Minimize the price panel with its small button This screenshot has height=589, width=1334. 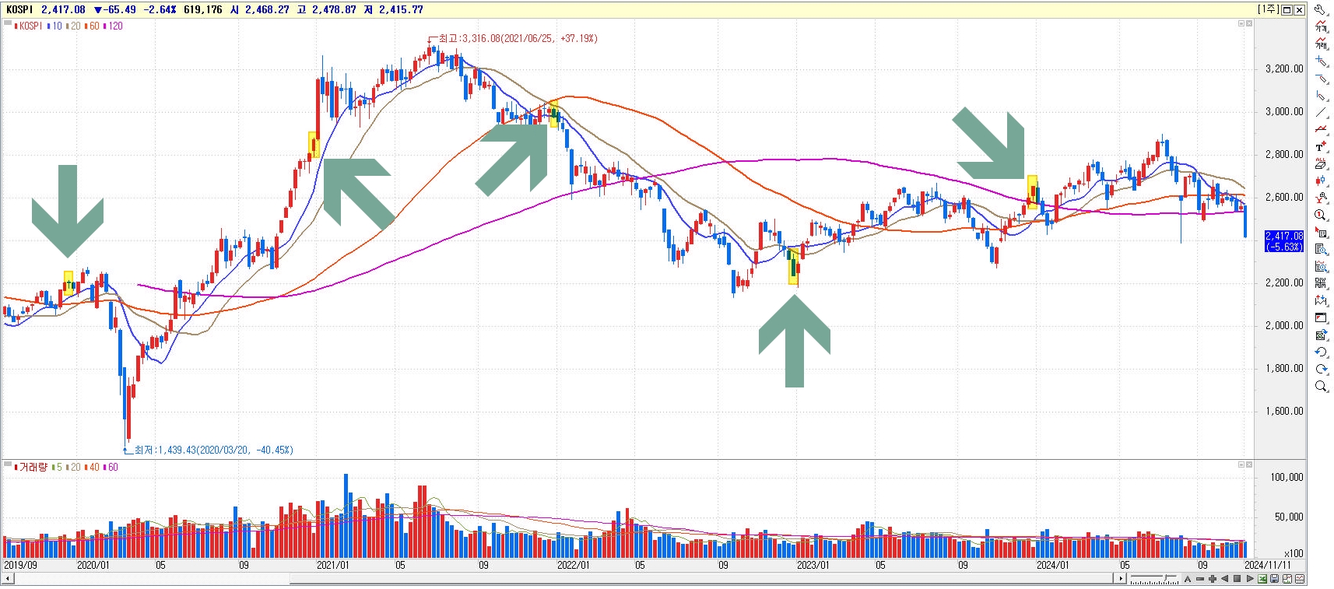1241,23
